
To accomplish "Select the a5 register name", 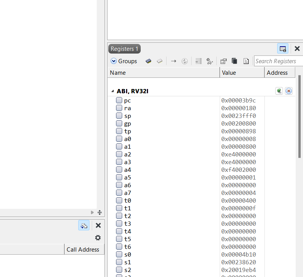I will point(128,178).
